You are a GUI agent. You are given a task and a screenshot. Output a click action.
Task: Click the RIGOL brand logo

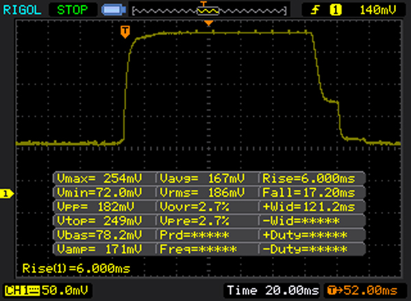click(x=23, y=10)
